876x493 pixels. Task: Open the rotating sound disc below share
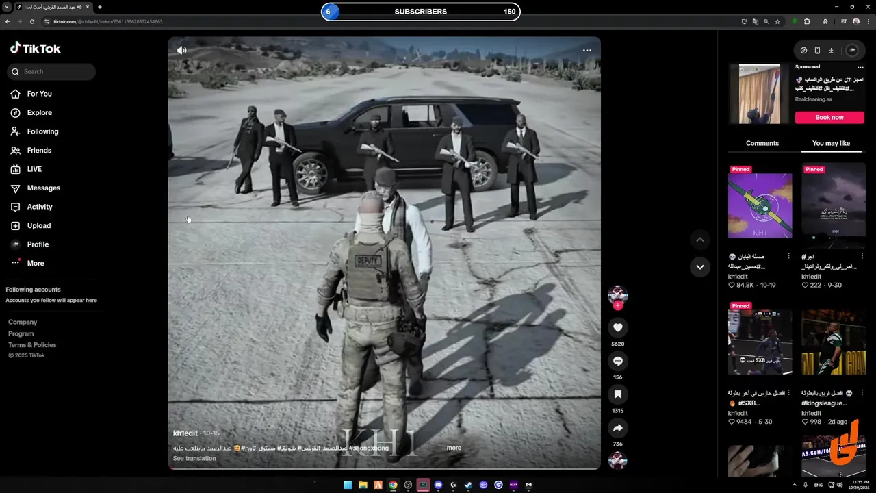point(618,461)
